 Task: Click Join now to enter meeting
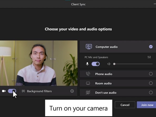(x=147, y=105)
